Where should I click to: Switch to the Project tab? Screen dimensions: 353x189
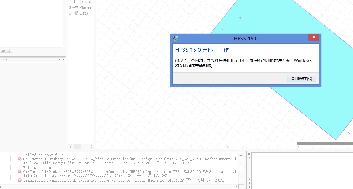click(6, 50)
